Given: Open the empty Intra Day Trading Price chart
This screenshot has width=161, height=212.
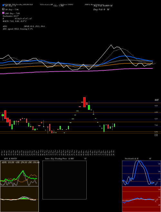Looking at the screenshot, I should 64,180.
